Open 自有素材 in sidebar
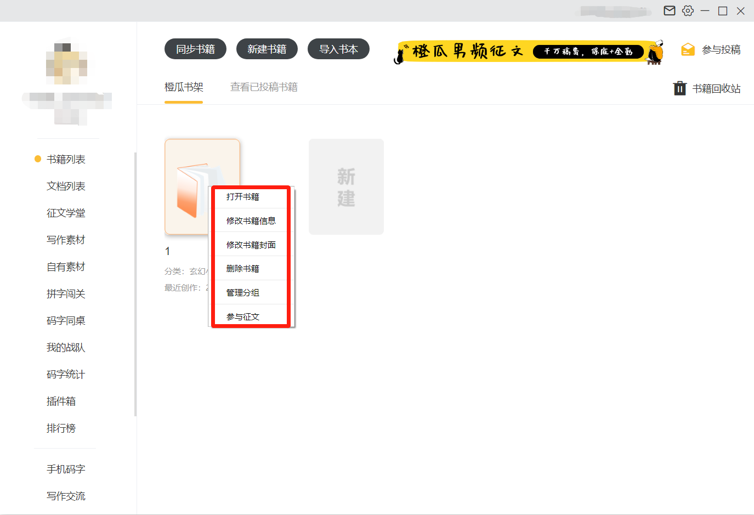This screenshot has width=754, height=515. 66,267
